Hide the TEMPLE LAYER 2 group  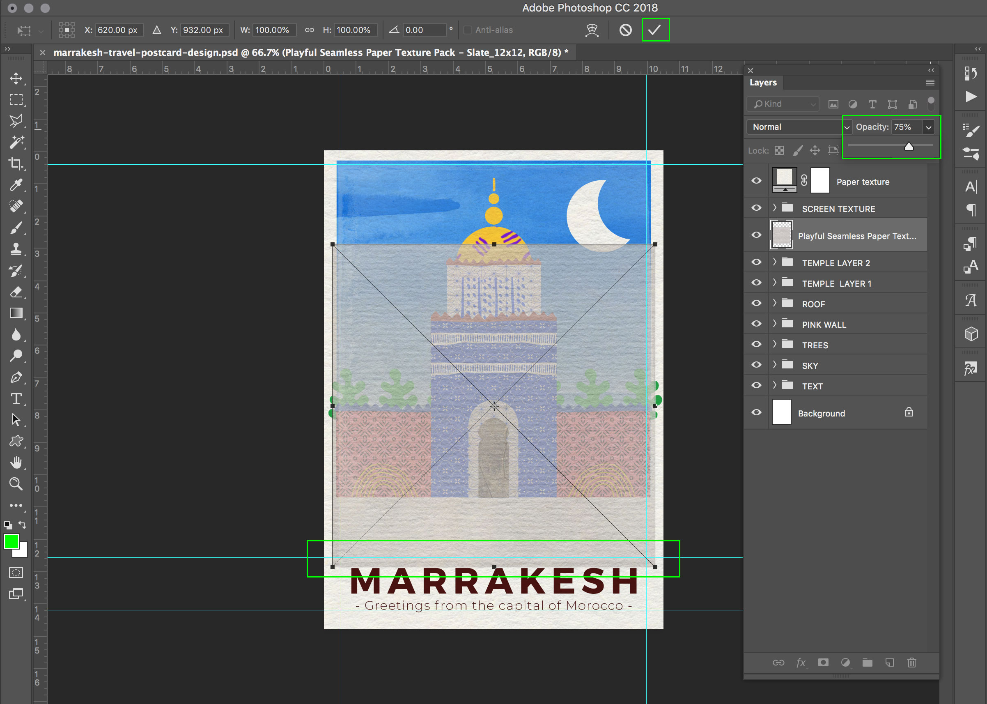[x=756, y=262]
